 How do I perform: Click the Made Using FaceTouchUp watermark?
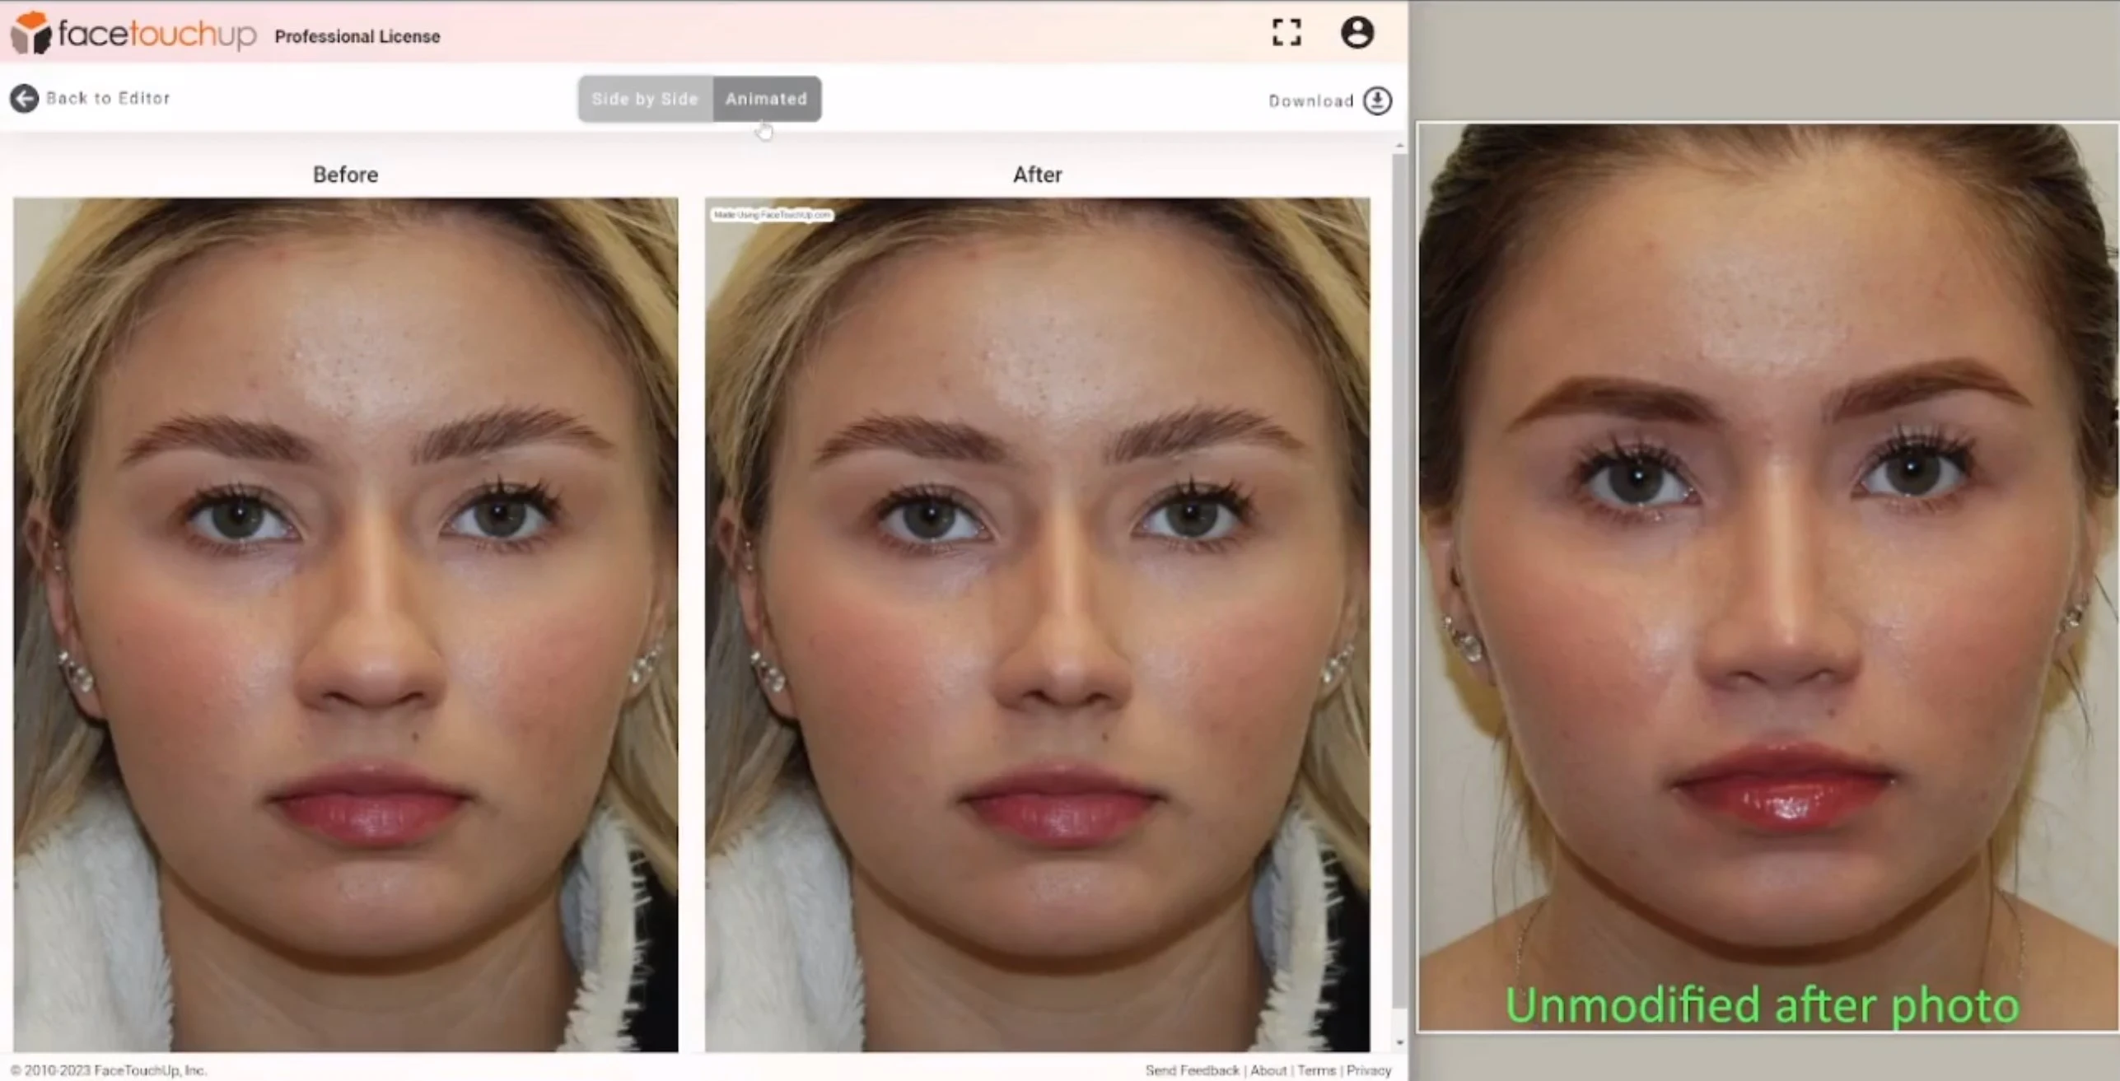point(771,217)
